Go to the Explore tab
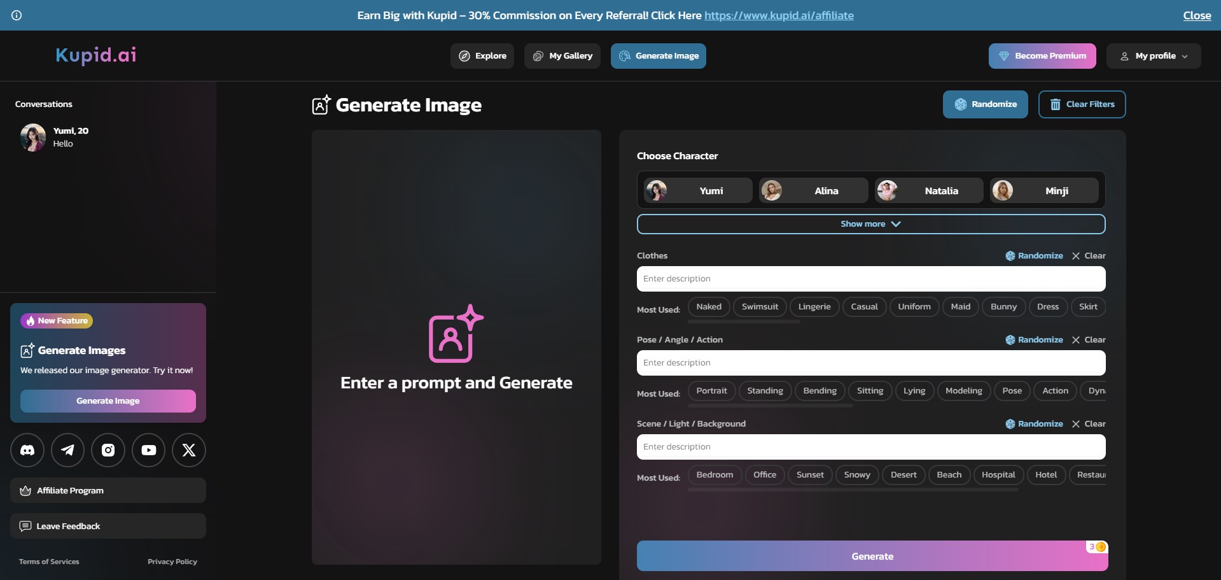 482,56
